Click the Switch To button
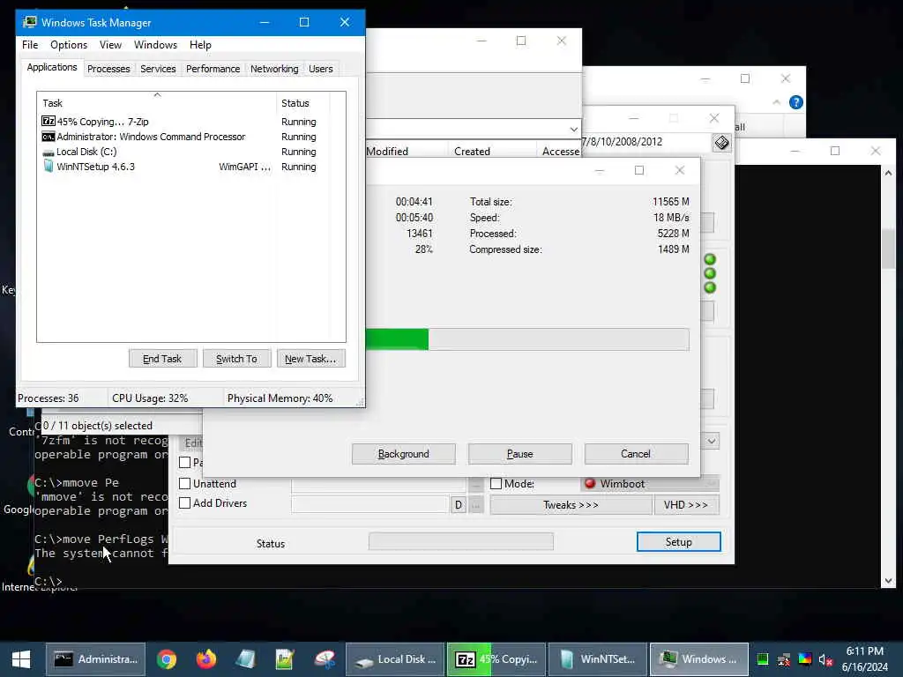903x677 pixels. pos(236,359)
